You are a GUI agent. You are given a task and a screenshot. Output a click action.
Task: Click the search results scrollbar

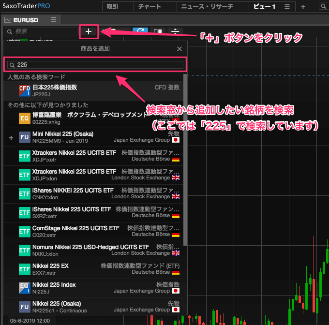[185, 159]
